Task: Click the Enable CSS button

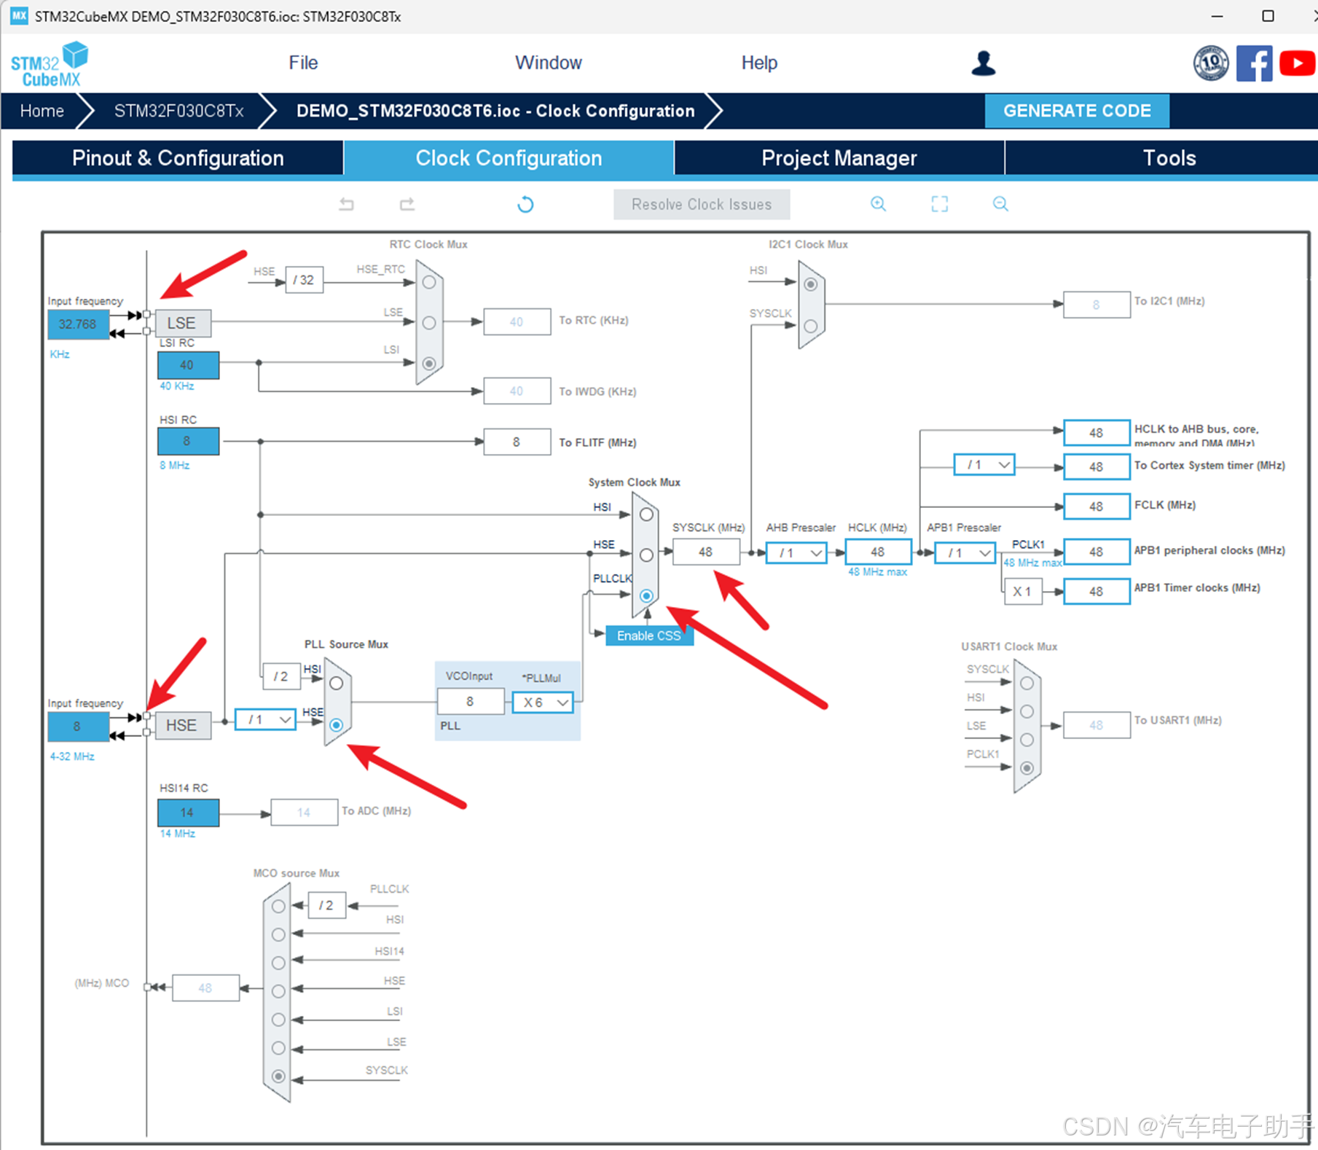Action: 649,635
